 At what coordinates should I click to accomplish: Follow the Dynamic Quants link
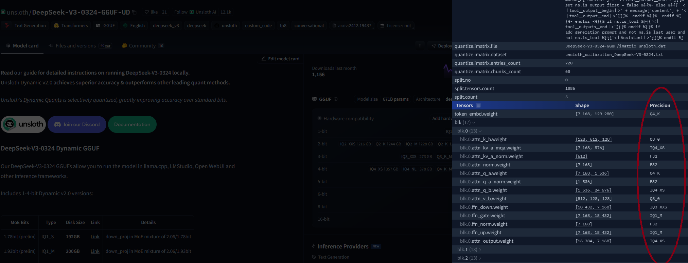tap(42, 100)
